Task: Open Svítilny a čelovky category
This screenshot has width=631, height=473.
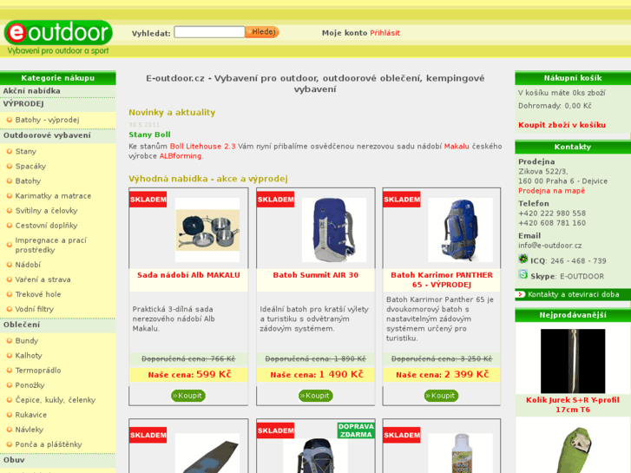Action: (x=46, y=211)
